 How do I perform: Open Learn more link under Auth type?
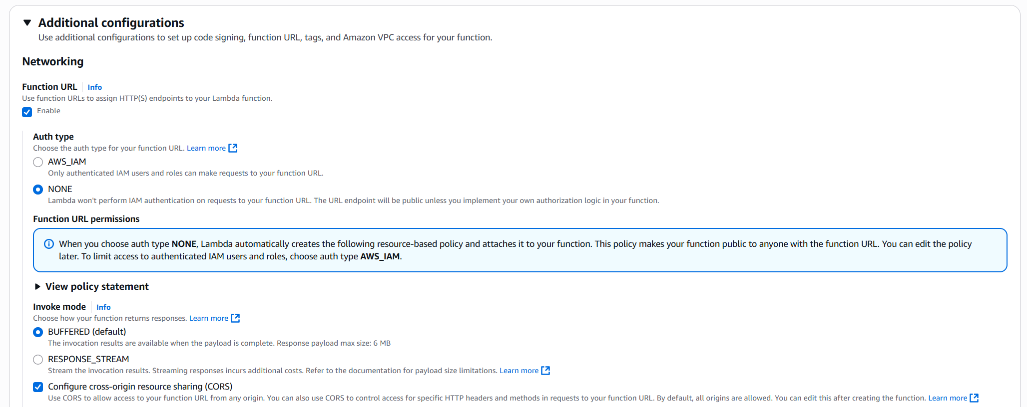(x=206, y=148)
